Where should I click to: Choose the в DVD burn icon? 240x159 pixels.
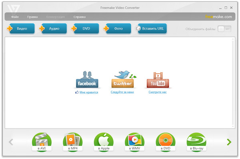[166, 142]
